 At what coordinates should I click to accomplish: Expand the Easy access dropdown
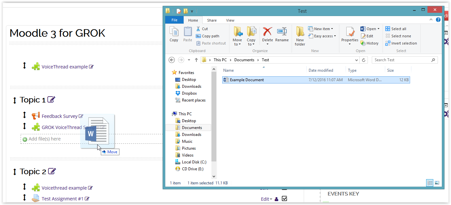pos(322,36)
